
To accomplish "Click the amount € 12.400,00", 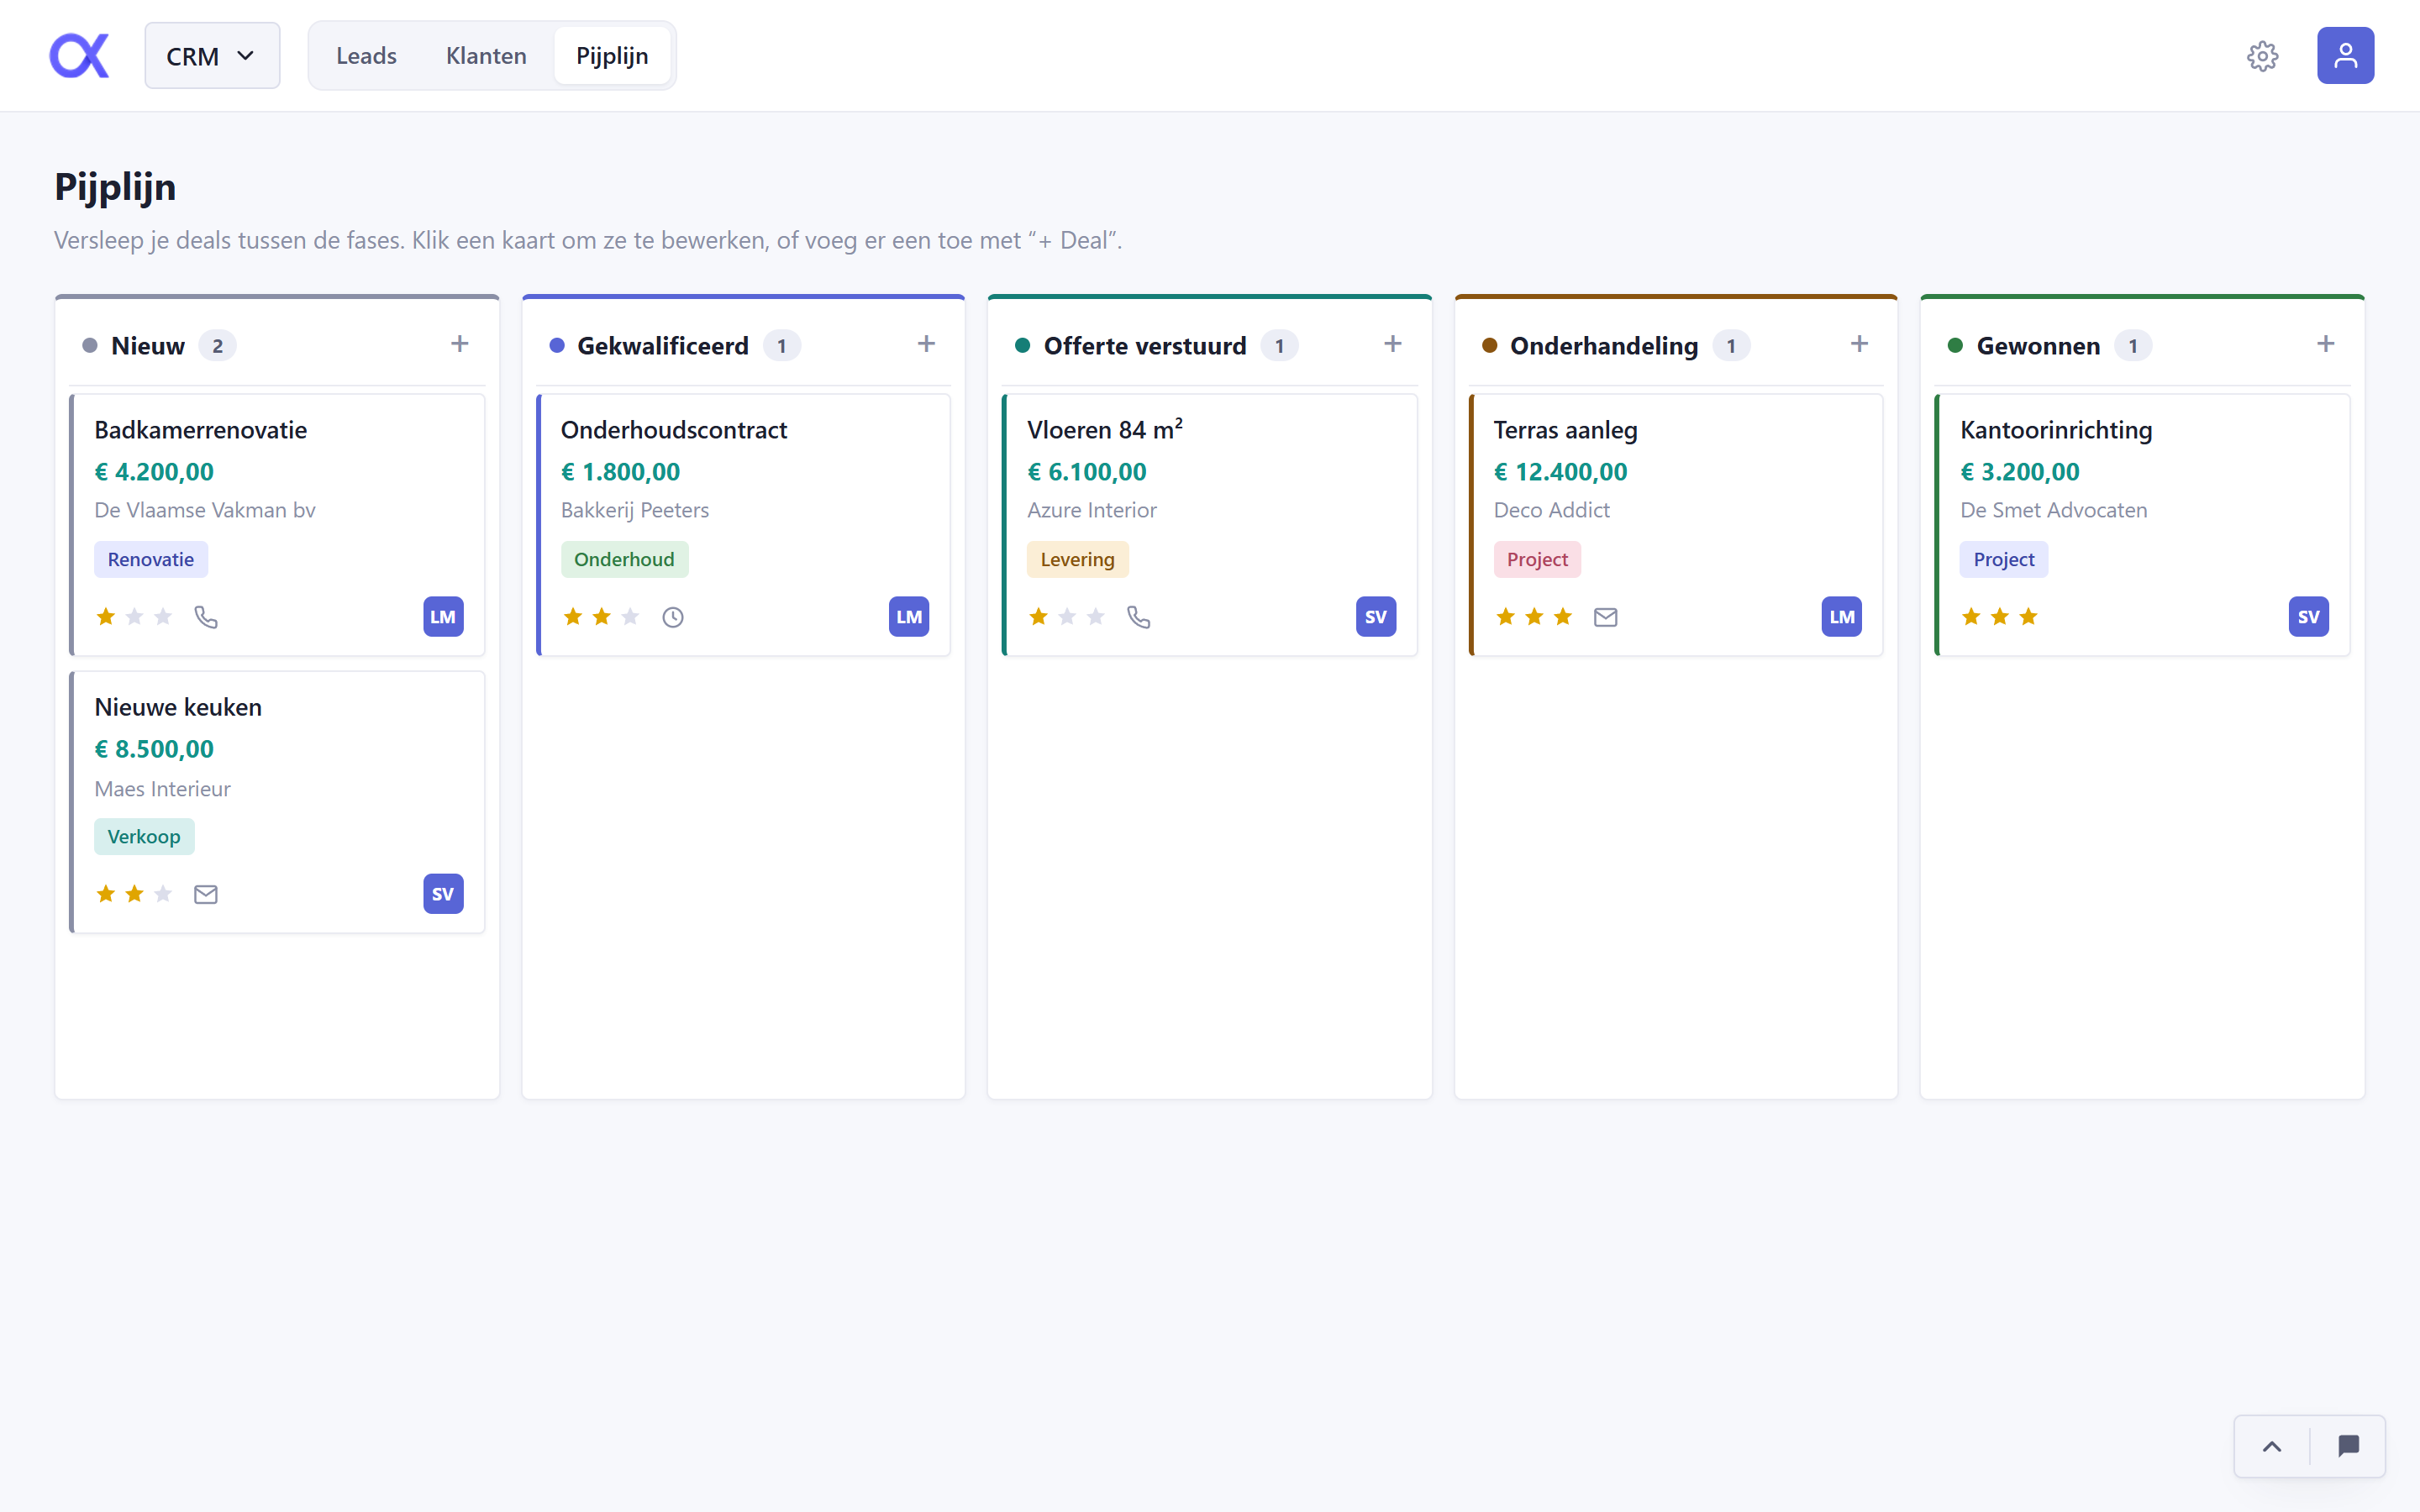I will (x=1560, y=472).
